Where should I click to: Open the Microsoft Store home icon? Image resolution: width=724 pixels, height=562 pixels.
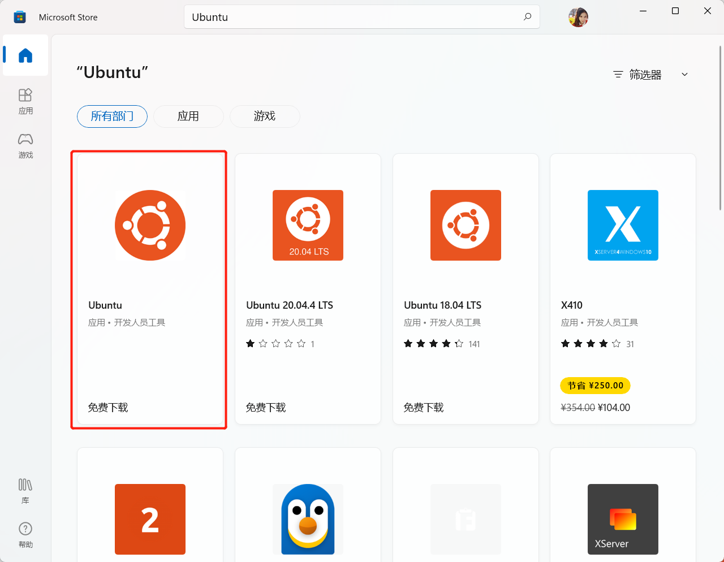point(25,55)
